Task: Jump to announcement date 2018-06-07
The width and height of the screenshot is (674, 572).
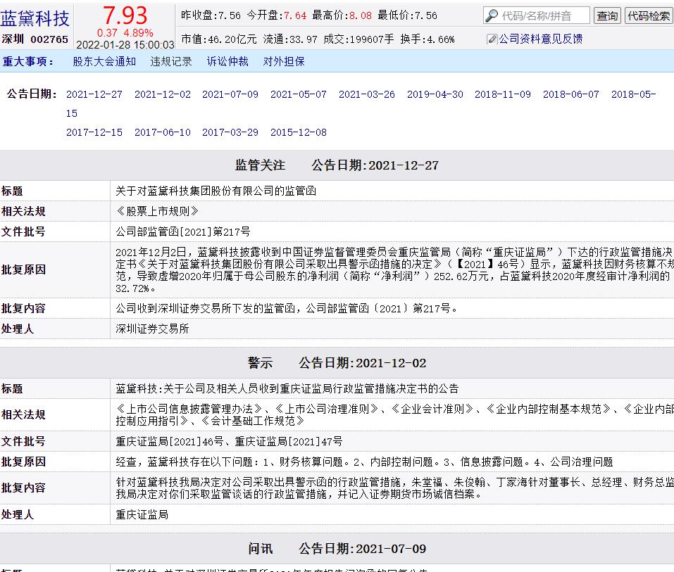Action: 571,94
